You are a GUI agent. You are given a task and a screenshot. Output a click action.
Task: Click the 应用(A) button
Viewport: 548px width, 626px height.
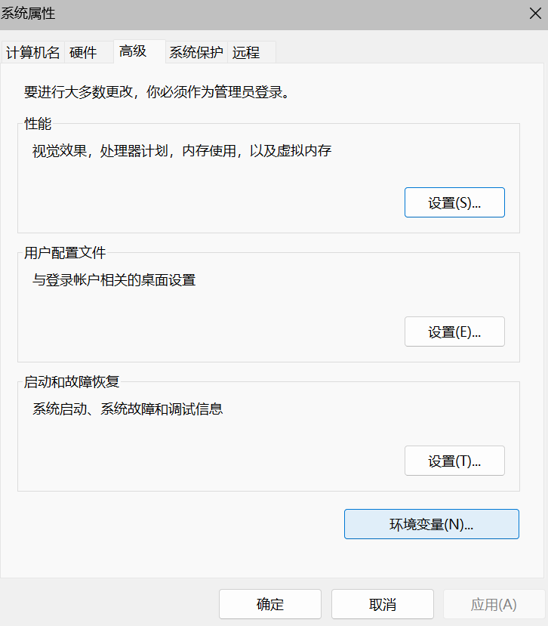point(494,604)
